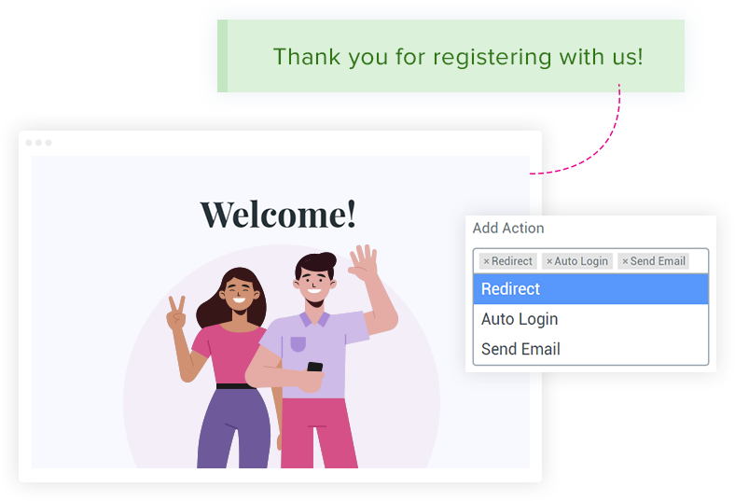Click the thank you for registering message
This screenshot has height=501, width=735.
[458, 57]
